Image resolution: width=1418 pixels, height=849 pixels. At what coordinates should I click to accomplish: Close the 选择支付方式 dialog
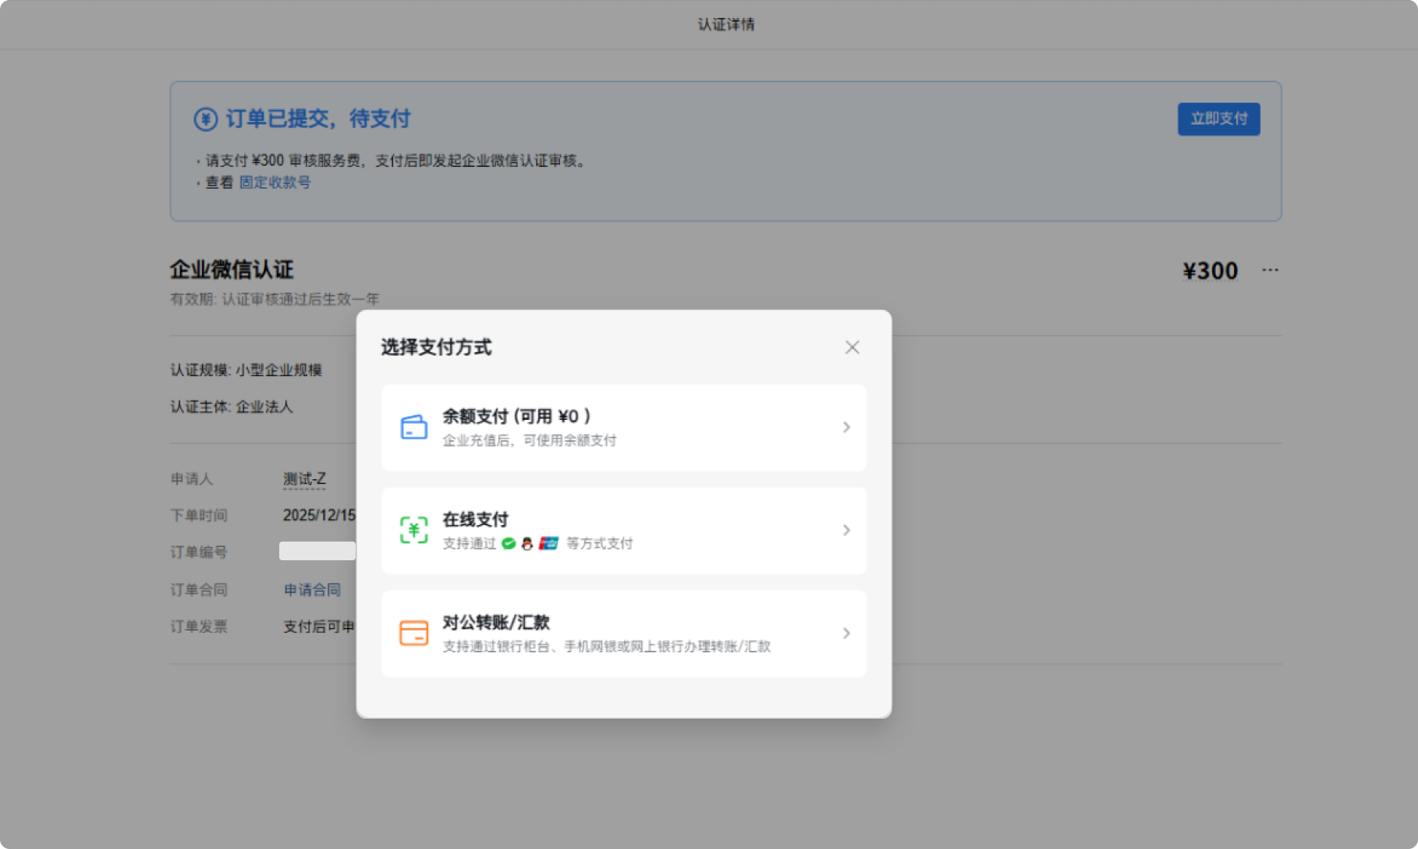point(852,347)
